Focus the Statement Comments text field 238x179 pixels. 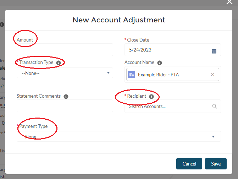[65, 106]
